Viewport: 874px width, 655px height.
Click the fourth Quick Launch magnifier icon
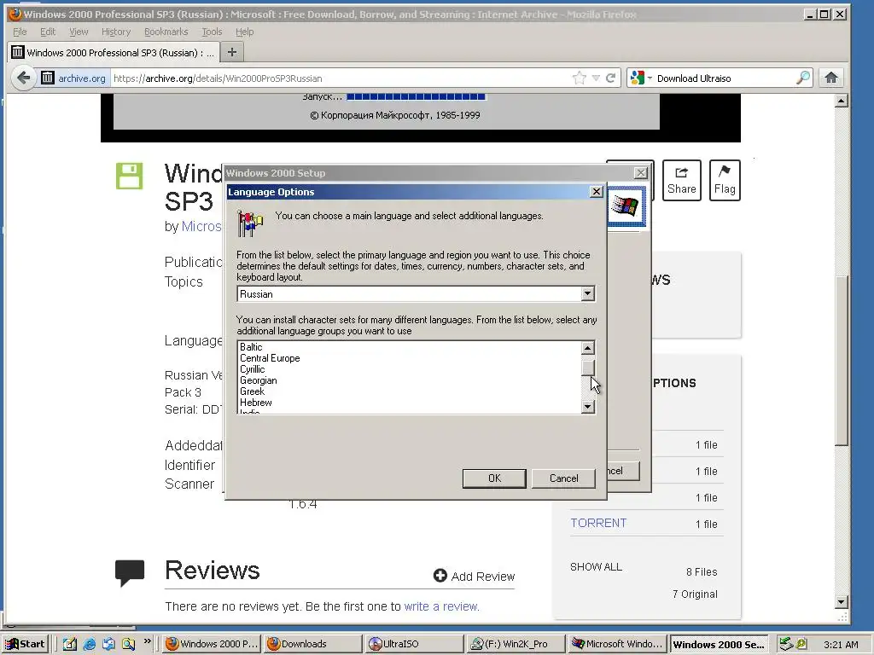(129, 644)
